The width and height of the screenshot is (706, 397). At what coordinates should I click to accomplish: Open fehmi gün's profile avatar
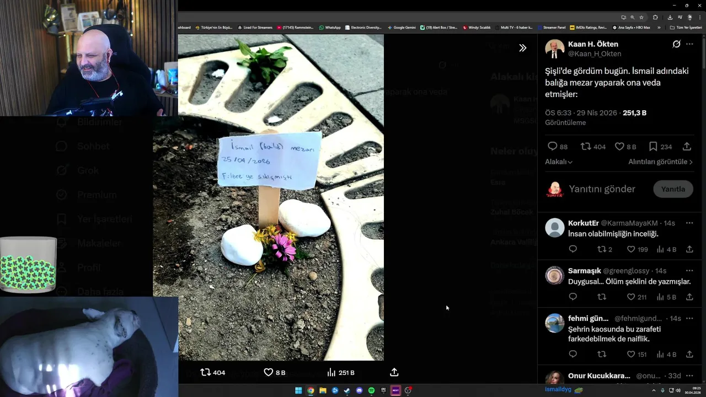pyautogui.click(x=554, y=323)
